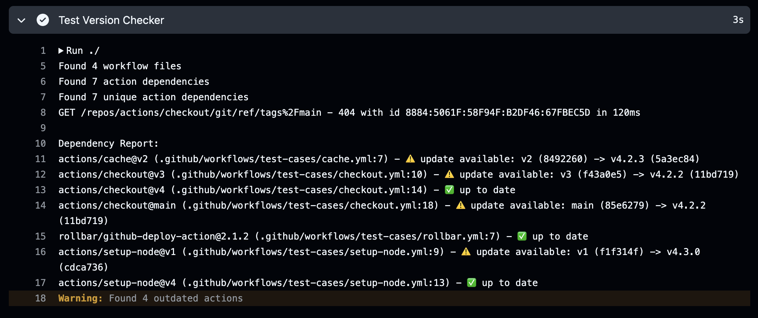The height and width of the screenshot is (318, 758).
Task: Open log line number 7
Action: coord(43,97)
